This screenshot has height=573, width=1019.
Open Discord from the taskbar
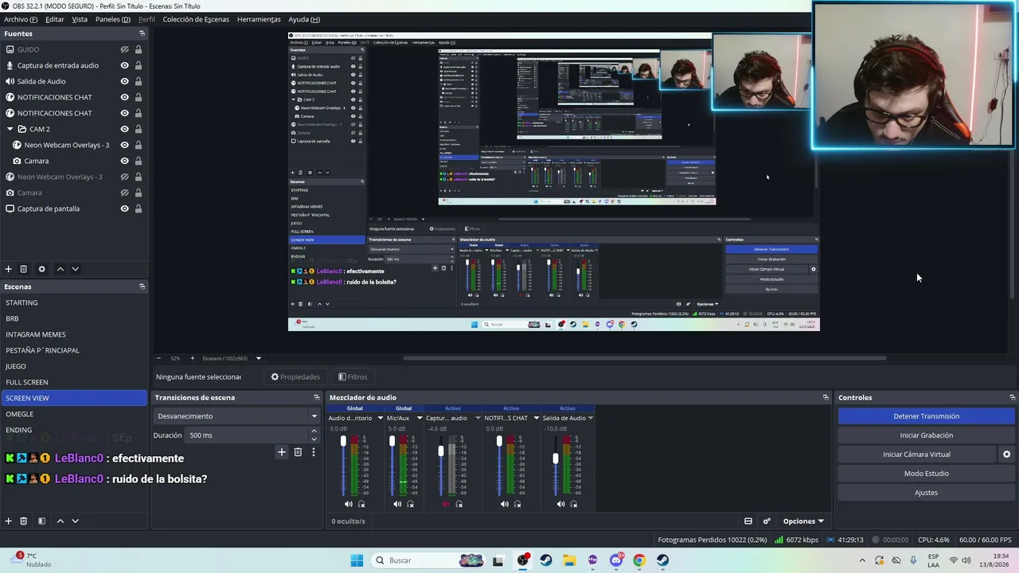click(x=616, y=560)
